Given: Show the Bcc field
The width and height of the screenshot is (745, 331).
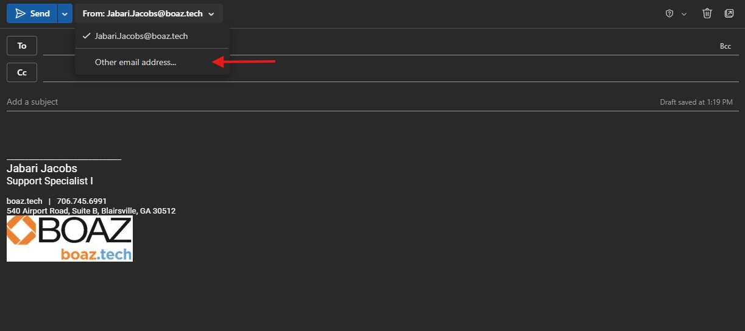Looking at the screenshot, I should (x=725, y=46).
